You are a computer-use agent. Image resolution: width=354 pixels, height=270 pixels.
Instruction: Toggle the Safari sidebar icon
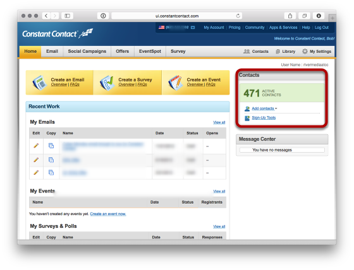coord(67,16)
